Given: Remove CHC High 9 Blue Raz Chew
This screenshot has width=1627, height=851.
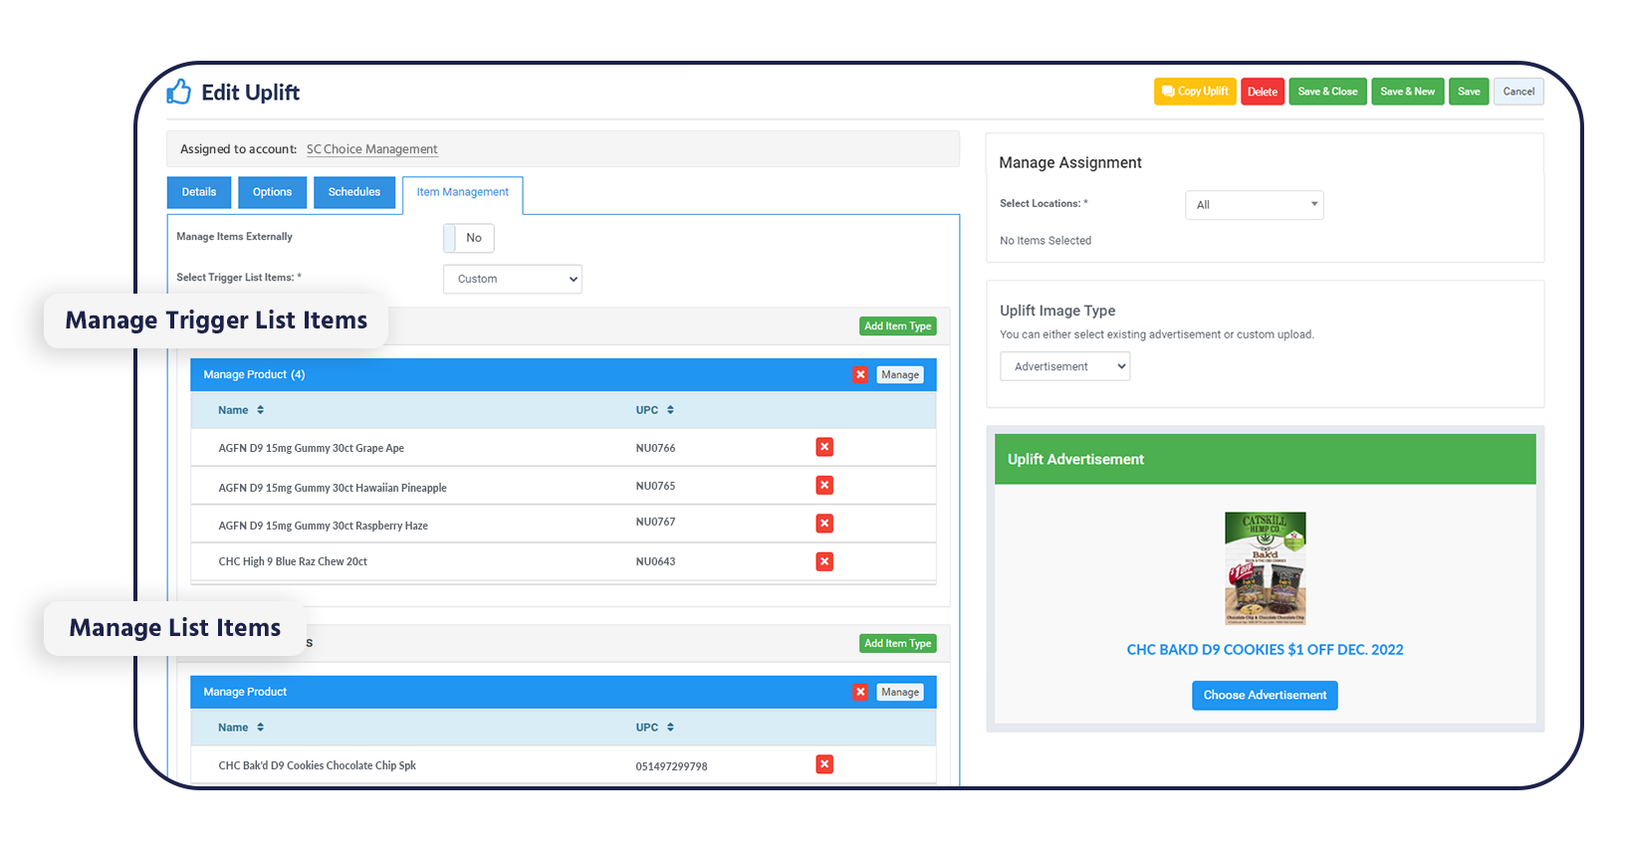Looking at the screenshot, I should (823, 561).
